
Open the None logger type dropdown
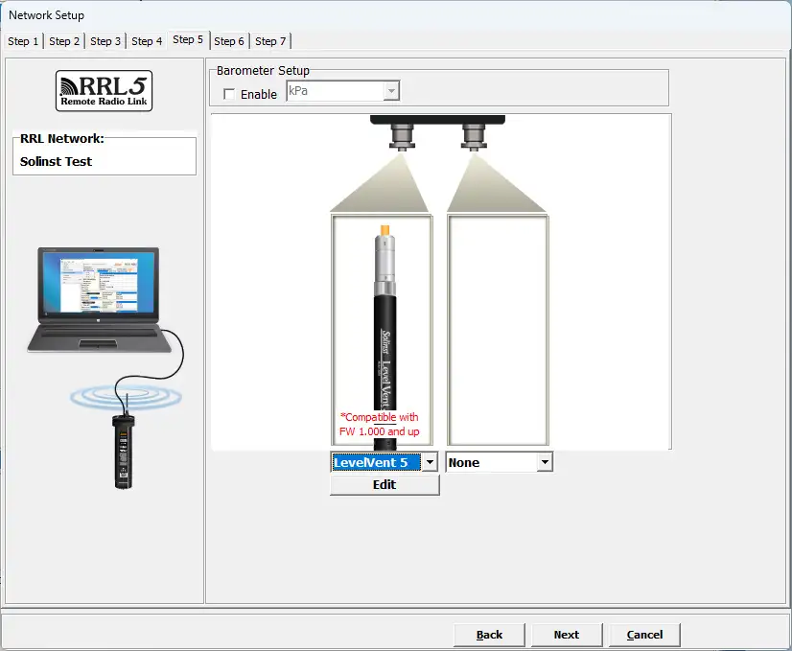(x=545, y=462)
